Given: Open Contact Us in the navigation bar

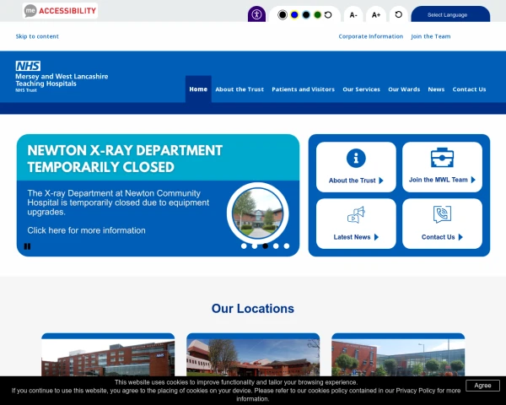Looking at the screenshot, I should pos(469,89).
